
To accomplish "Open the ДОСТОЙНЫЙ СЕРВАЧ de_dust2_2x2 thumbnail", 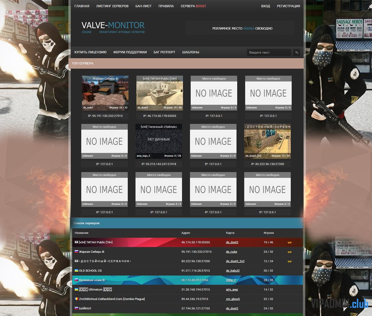I will [x=267, y=141].
